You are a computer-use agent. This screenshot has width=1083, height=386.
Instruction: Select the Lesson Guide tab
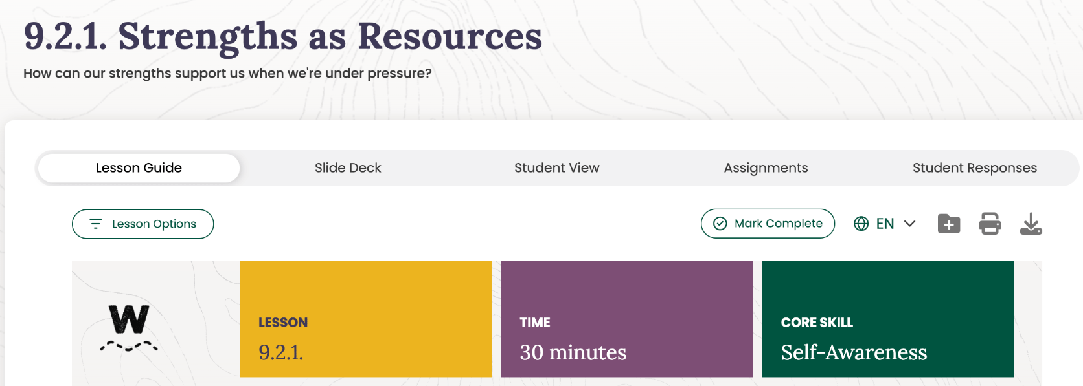pos(139,168)
